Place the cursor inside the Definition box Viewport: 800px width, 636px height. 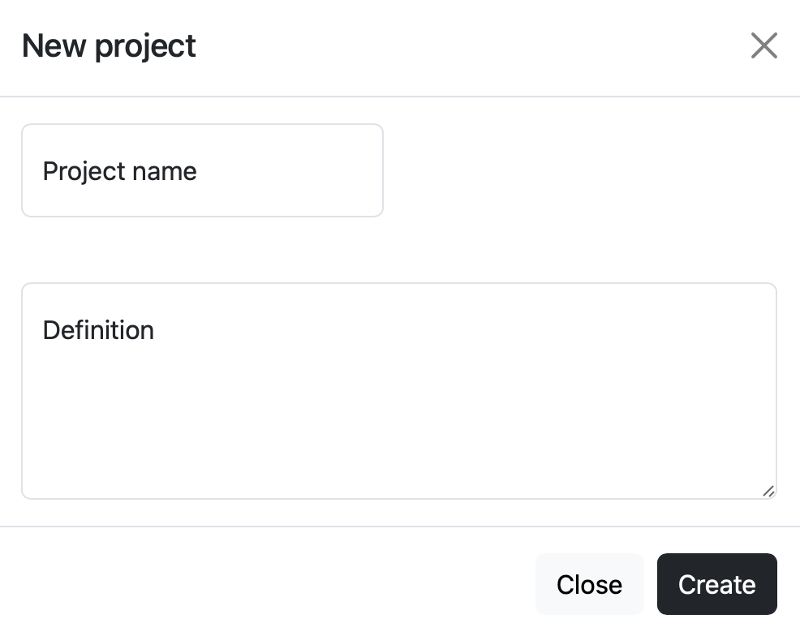tap(399, 391)
